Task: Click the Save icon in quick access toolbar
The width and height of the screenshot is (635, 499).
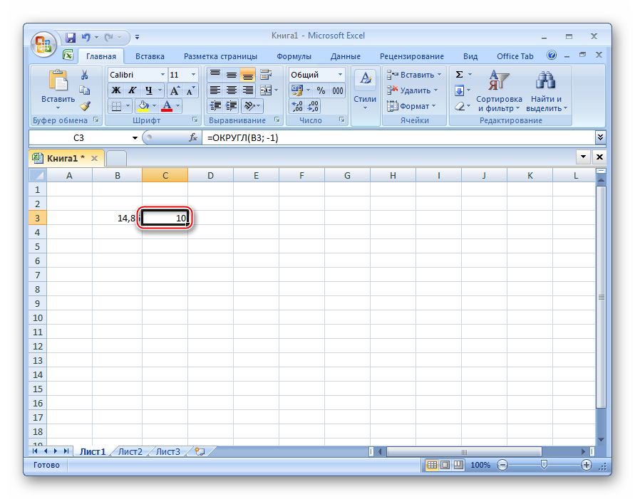Action: (71, 37)
